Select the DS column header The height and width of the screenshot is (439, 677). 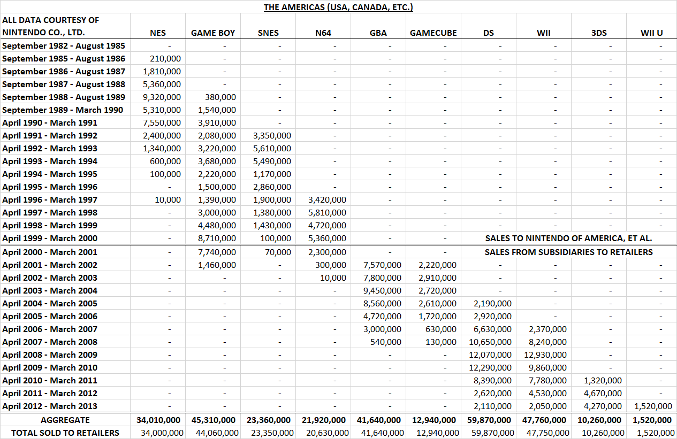click(489, 33)
